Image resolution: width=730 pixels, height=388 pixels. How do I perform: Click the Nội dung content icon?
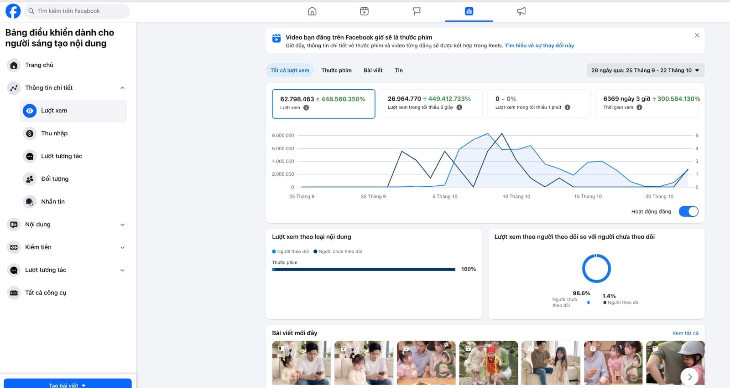[14, 225]
